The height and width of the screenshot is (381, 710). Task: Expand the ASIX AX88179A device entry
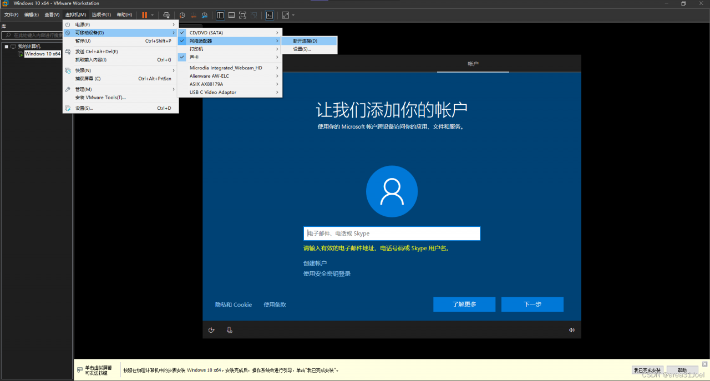point(230,84)
